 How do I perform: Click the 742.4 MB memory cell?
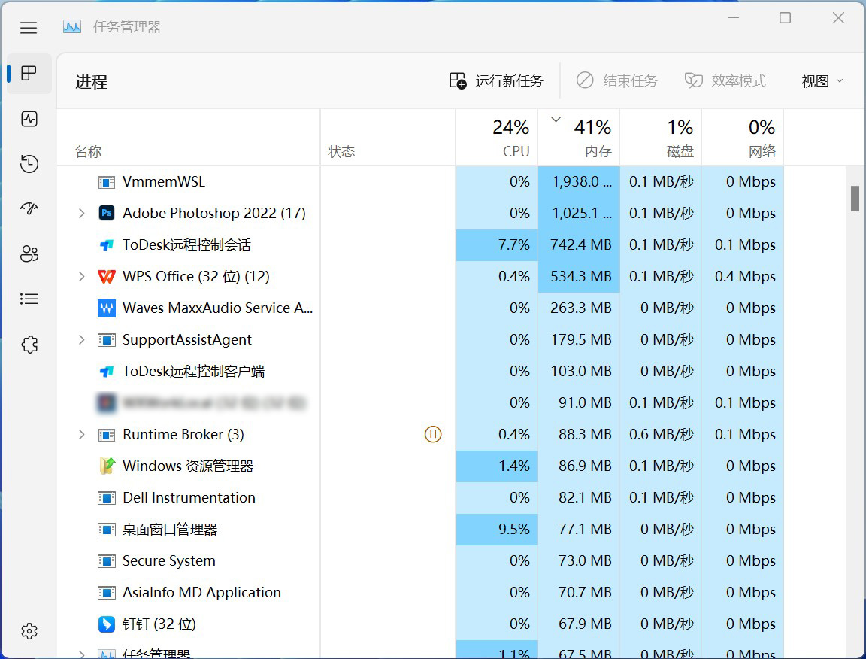click(579, 245)
